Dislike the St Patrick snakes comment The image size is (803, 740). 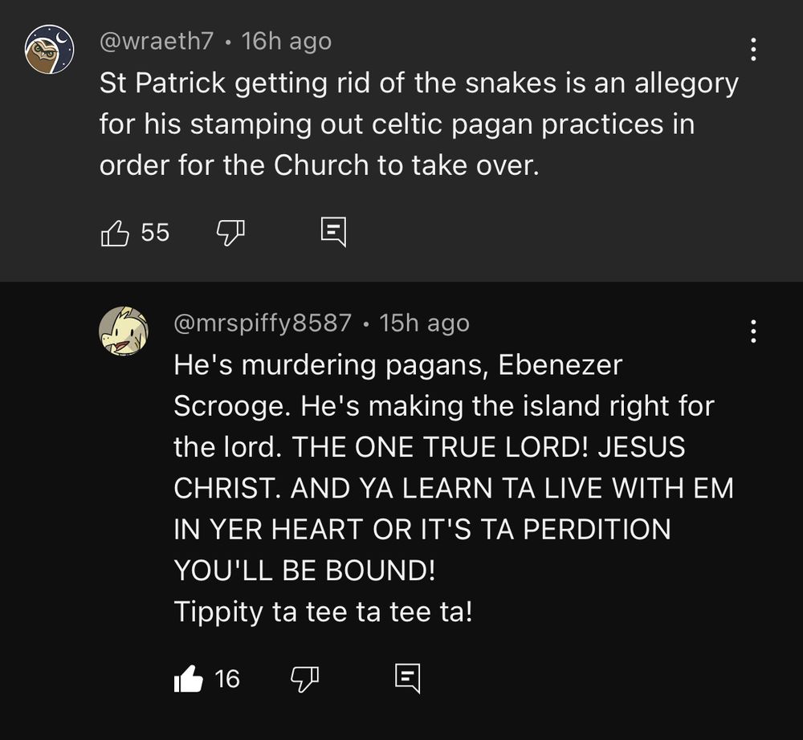[230, 233]
